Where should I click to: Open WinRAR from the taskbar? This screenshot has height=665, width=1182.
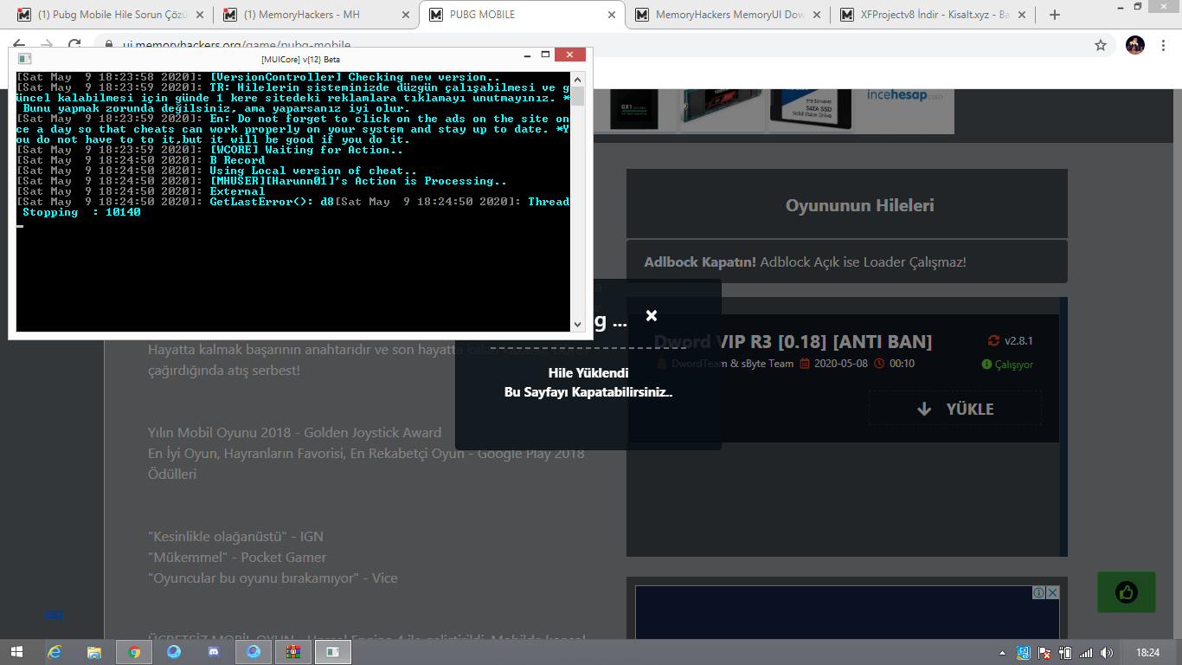tap(293, 652)
